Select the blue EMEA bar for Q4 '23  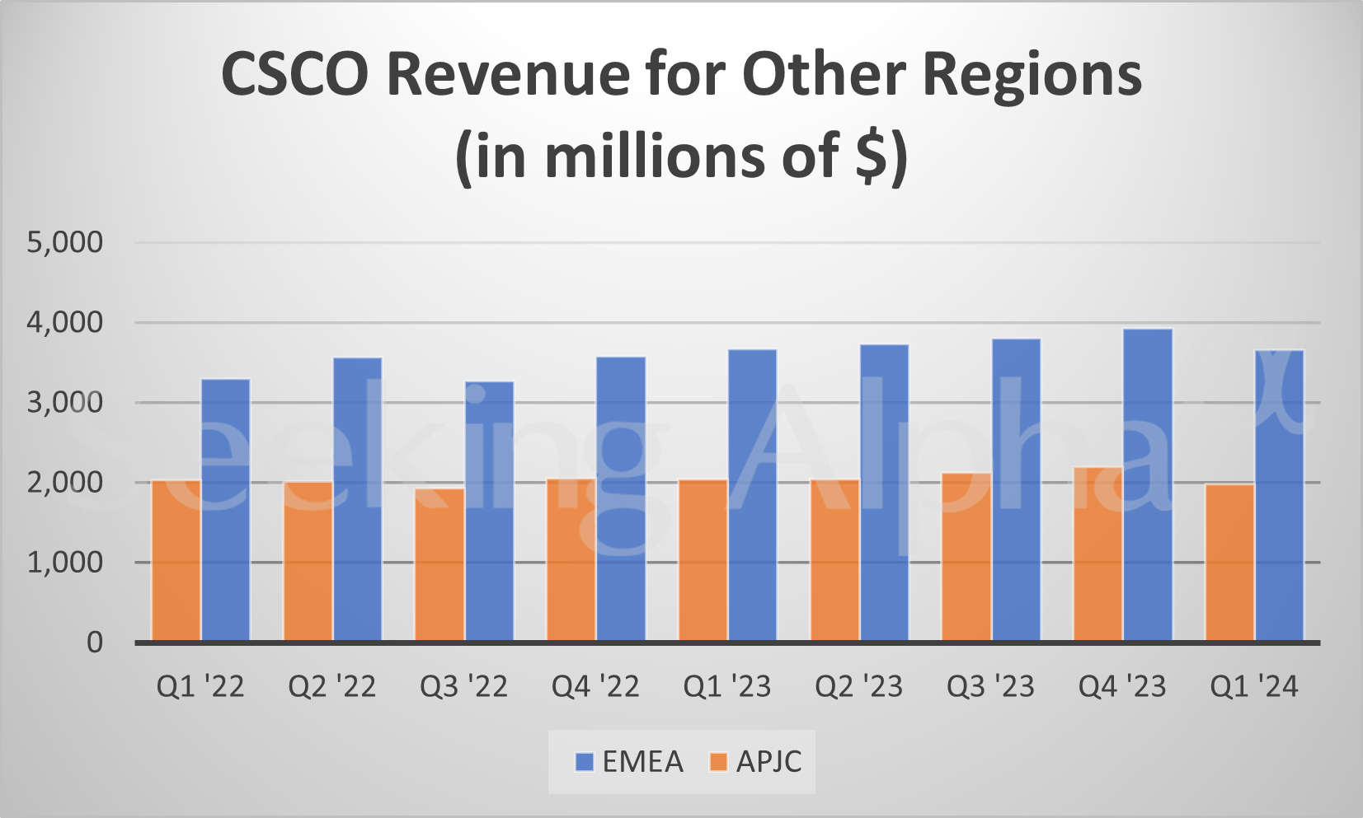[1148, 484]
